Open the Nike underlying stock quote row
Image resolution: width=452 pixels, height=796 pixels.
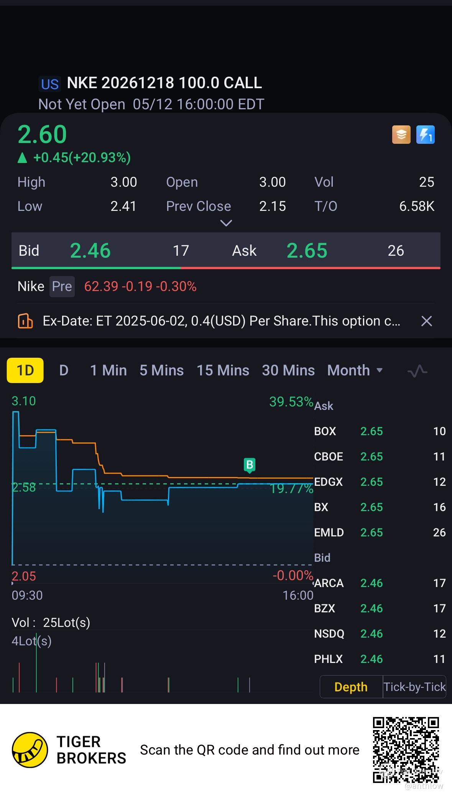(x=226, y=286)
